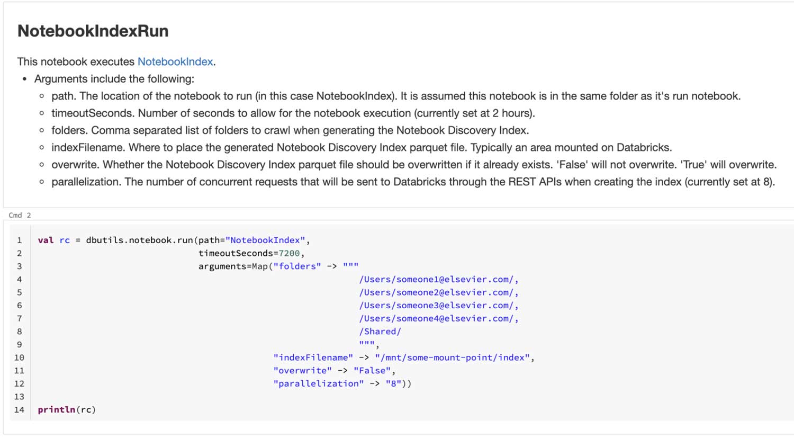The height and width of the screenshot is (438, 794).
Task: Click the "NotebookIndex" path string in code
Action: pos(265,240)
